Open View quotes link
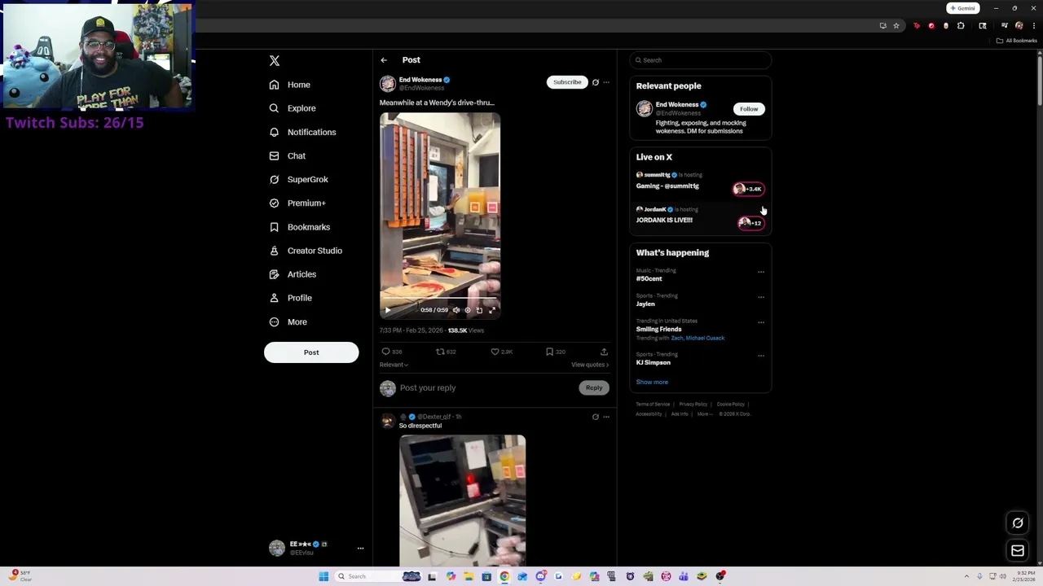The image size is (1043, 586). click(590, 365)
